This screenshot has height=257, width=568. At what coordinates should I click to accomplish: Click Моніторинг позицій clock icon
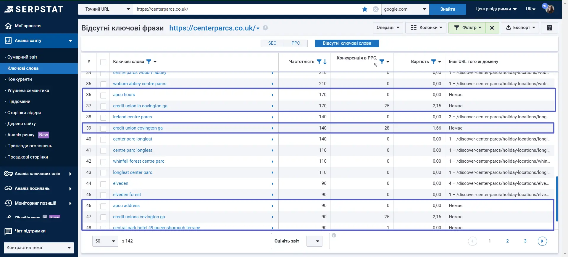(x=8, y=203)
